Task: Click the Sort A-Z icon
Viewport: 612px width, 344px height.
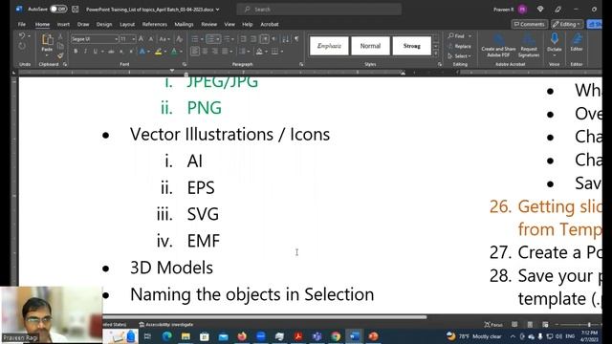Action: tap(285, 39)
